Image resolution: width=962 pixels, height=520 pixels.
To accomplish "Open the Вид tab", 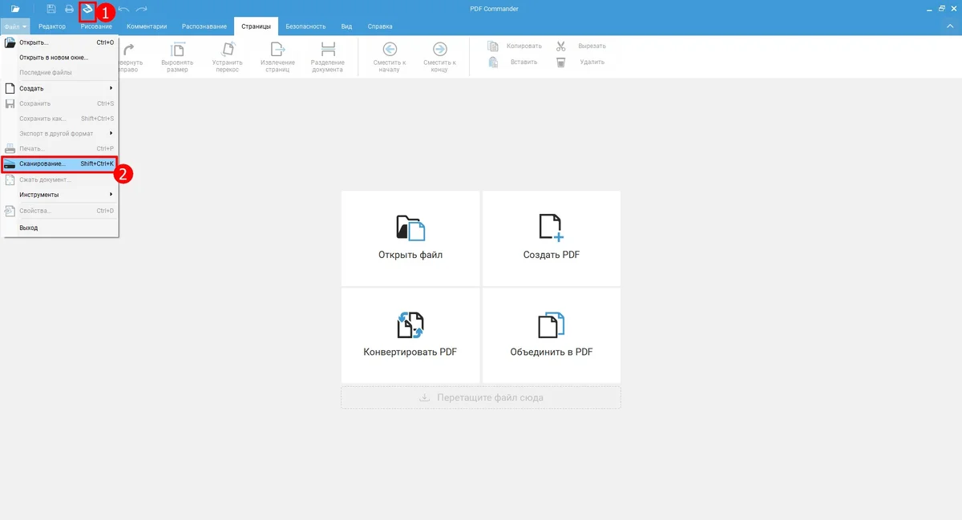I will pos(346,26).
